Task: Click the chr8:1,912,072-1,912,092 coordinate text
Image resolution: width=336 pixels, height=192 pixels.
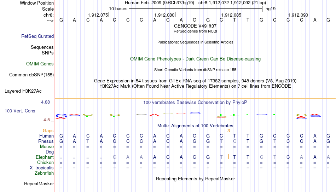Action: click(232, 3)
